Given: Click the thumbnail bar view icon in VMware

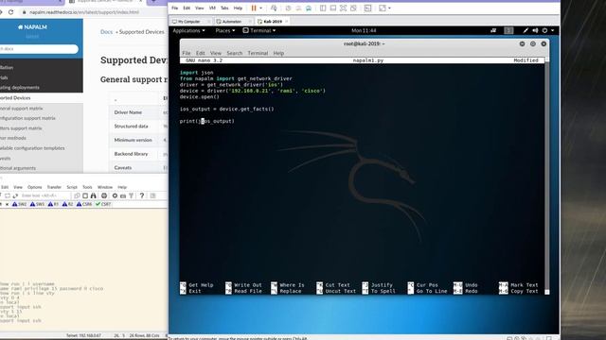Looking at the screenshot, I should 332,8.
